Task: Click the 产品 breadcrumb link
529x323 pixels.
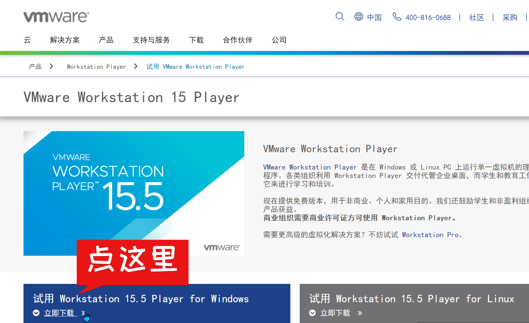Action: pos(35,67)
